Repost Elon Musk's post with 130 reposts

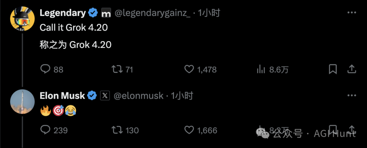tap(117, 130)
